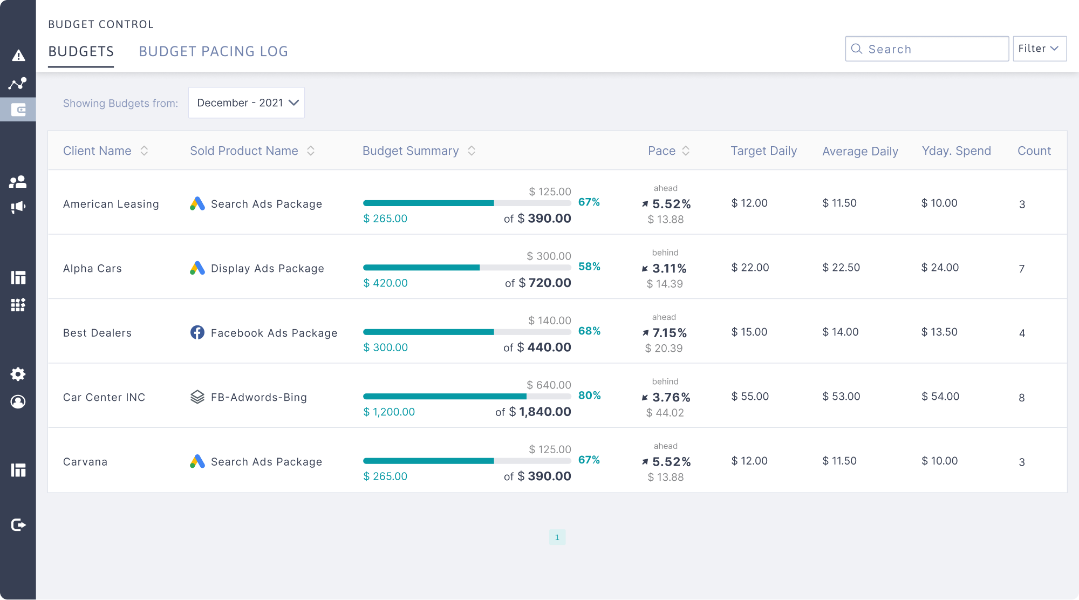Select the Budgets tab
This screenshot has width=1079, height=600.
[x=81, y=51]
